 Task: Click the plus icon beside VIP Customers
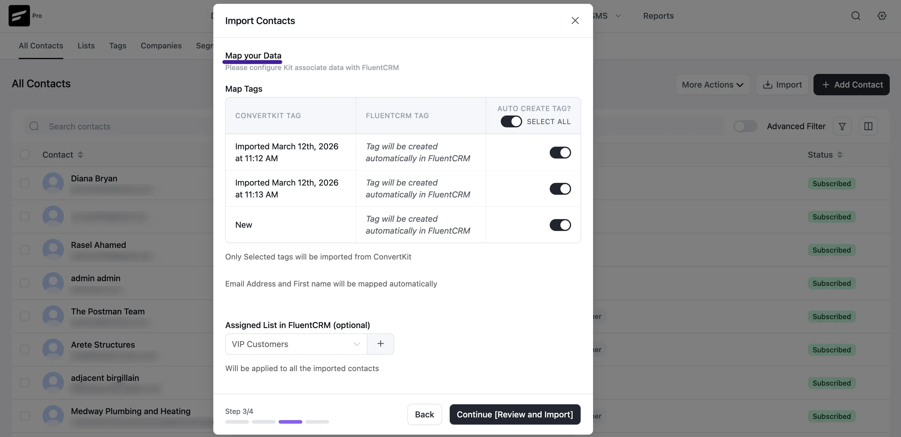click(381, 344)
